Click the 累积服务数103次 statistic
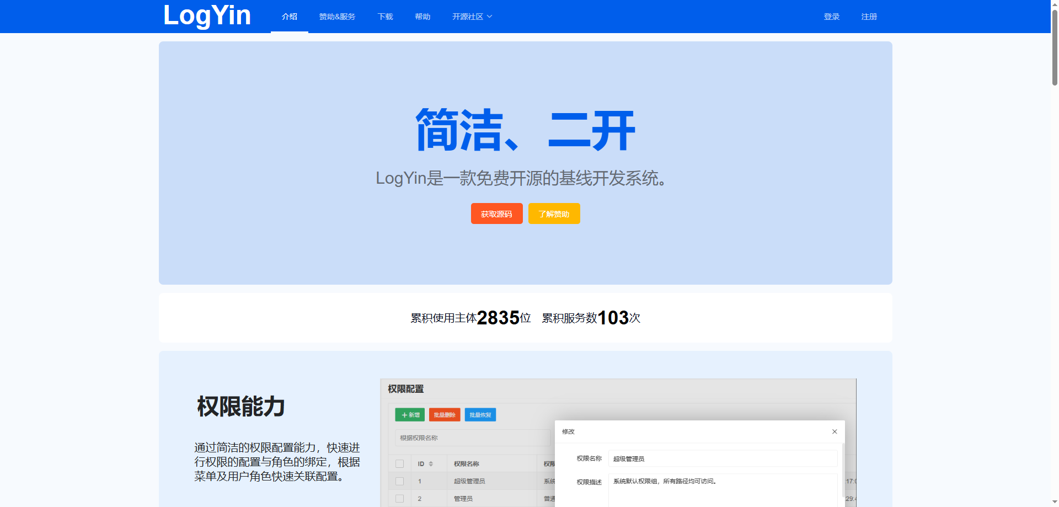The height and width of the screenshot is (507, 1059). [x=591, y=318]
